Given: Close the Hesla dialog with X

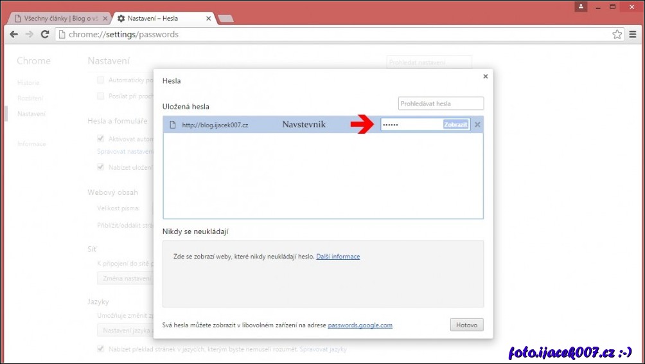Looking at the screenshot, I should point(485,77).
